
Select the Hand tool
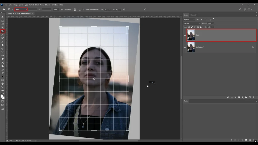3,84
